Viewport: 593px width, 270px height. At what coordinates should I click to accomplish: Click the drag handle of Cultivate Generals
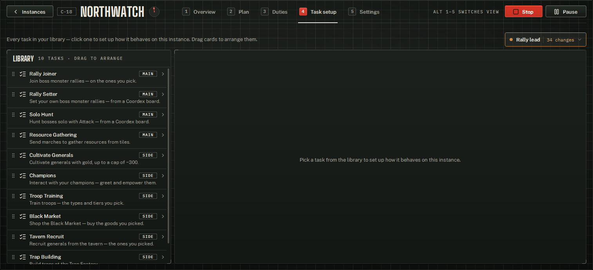[13, 155]
